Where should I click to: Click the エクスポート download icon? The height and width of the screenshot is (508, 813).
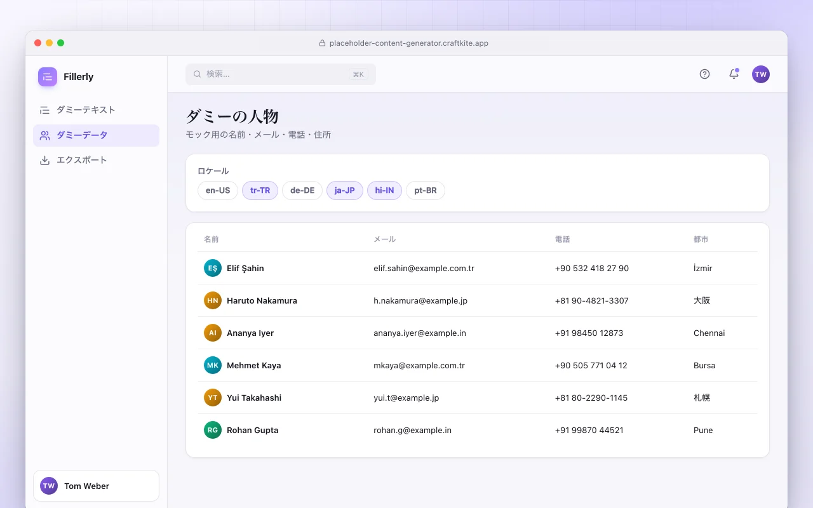coord(44,160)
